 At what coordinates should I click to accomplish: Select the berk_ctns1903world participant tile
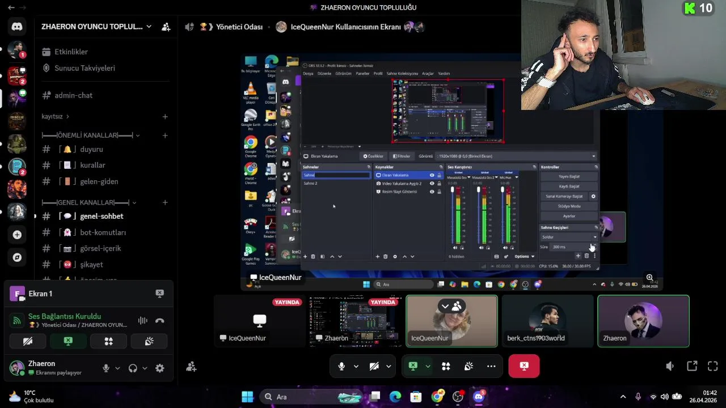[547, 321]
